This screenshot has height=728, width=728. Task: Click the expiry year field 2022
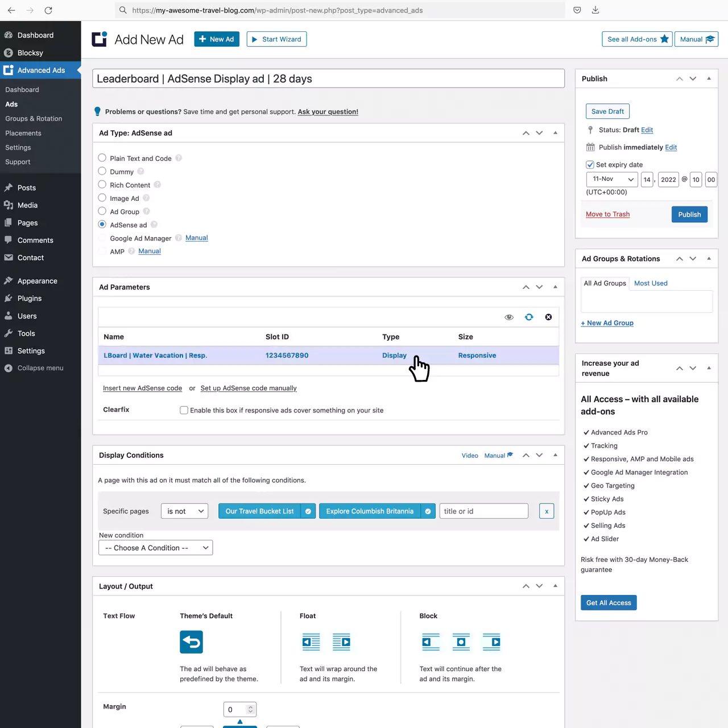click(x=668, y=180)
